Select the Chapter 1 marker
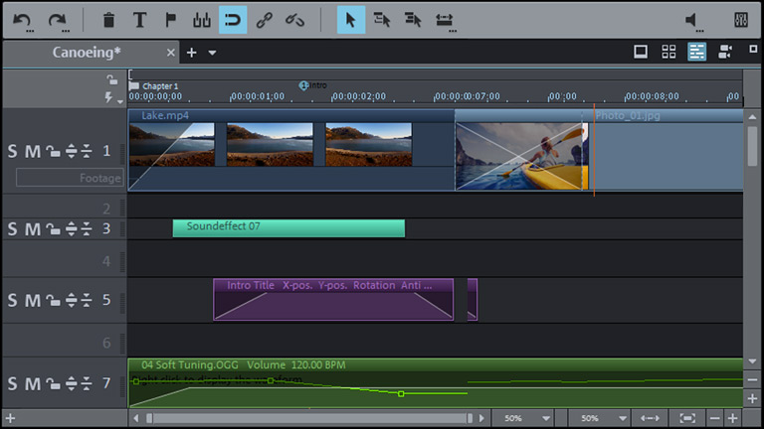 (154, 86)
